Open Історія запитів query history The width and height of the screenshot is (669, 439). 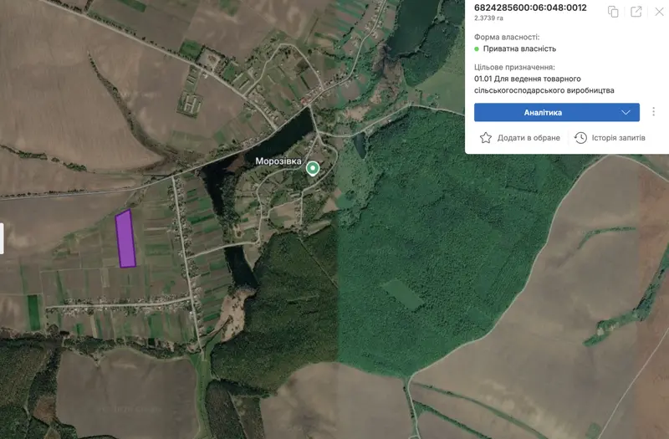pyautogui.click(x=618, y=138)
